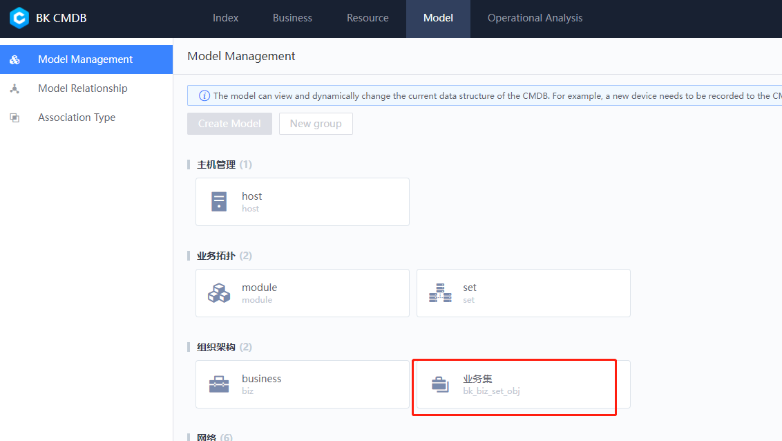This screenshot has width=782, height=441.
Task: Click the Association Type overlapping-squares icon
Action: [15, 118]
